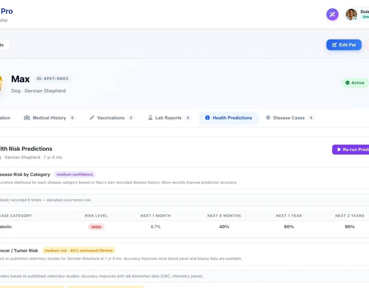Go to the Disease Cases tab
Screen dimensions: 369x288
pyautogui.click(x=290, y=118)
